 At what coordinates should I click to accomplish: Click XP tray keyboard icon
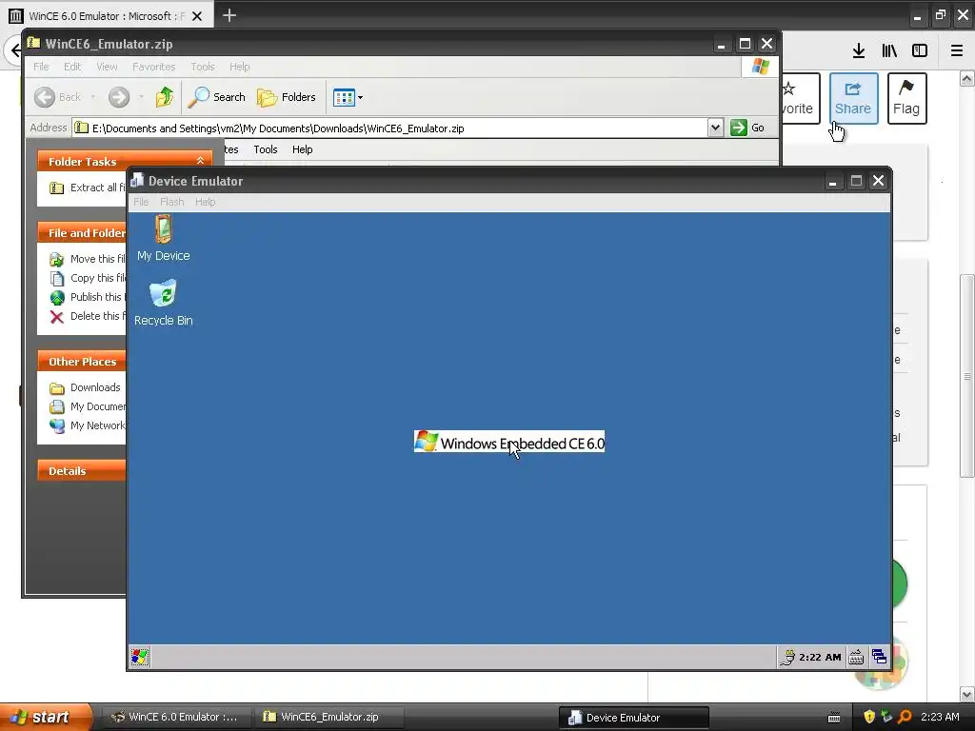click(834, 718)
